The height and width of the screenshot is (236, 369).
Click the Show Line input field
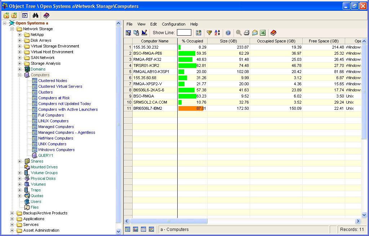coord(184,33)
